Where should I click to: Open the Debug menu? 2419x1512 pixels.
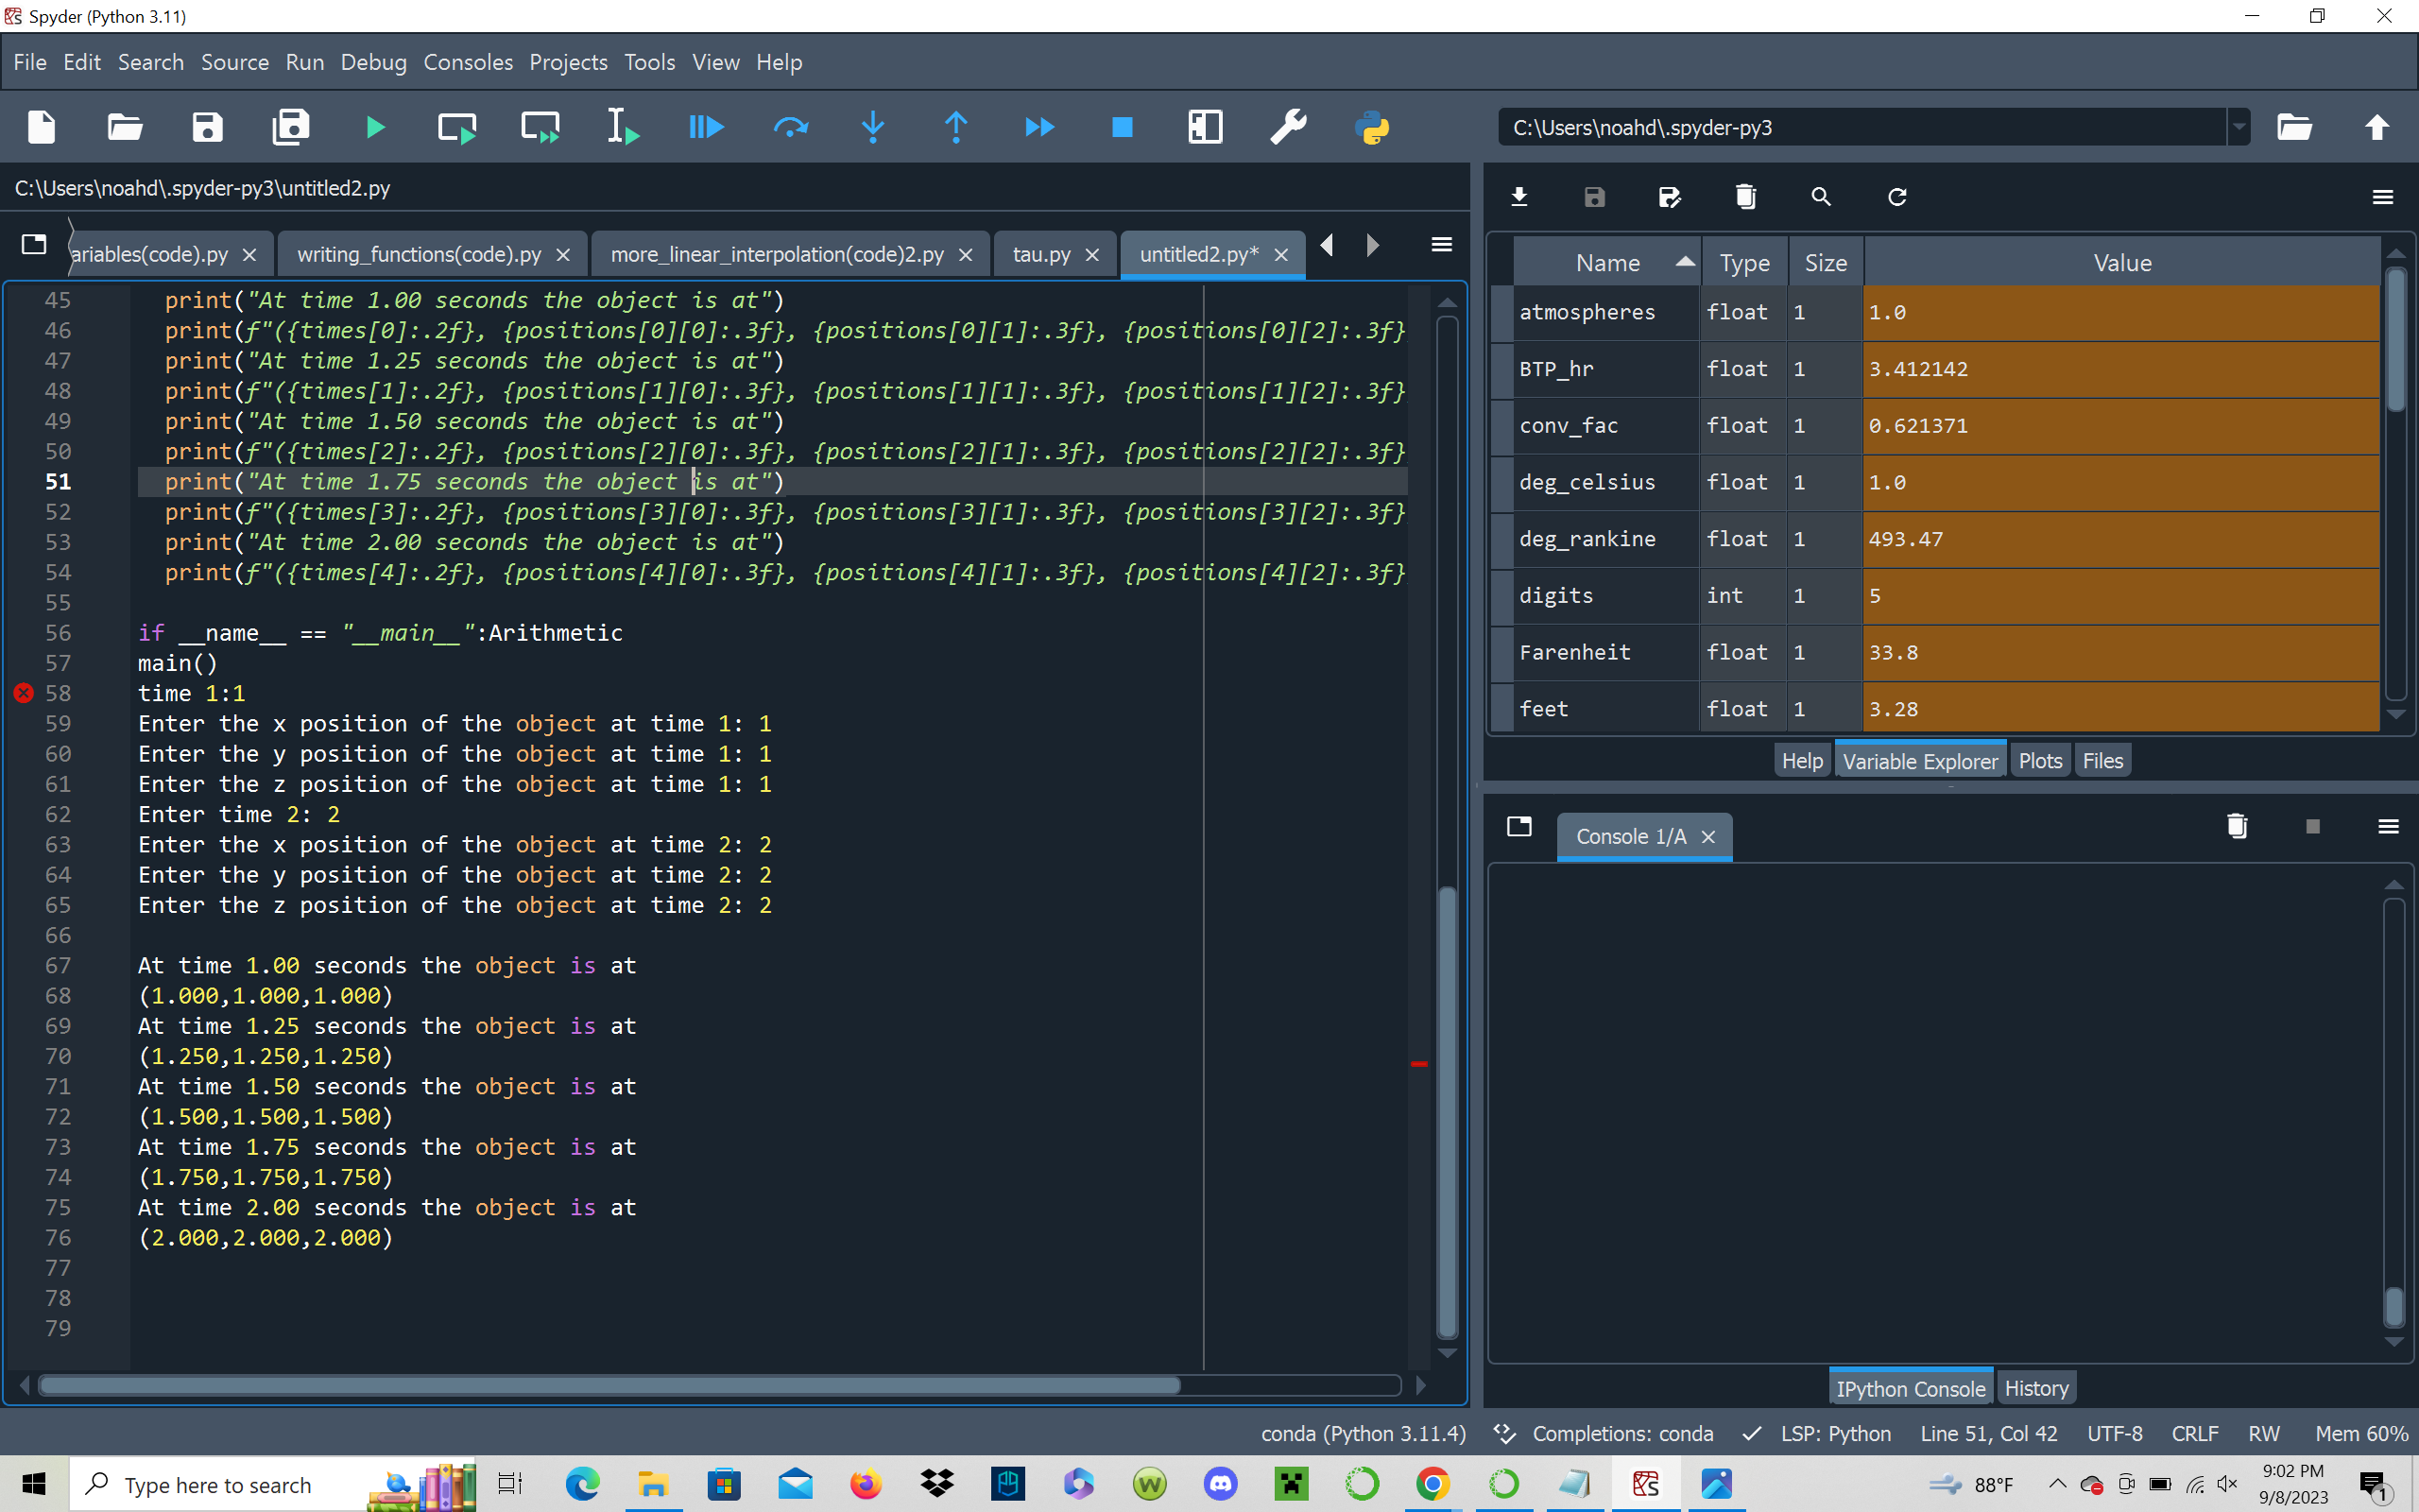[373, 62]
